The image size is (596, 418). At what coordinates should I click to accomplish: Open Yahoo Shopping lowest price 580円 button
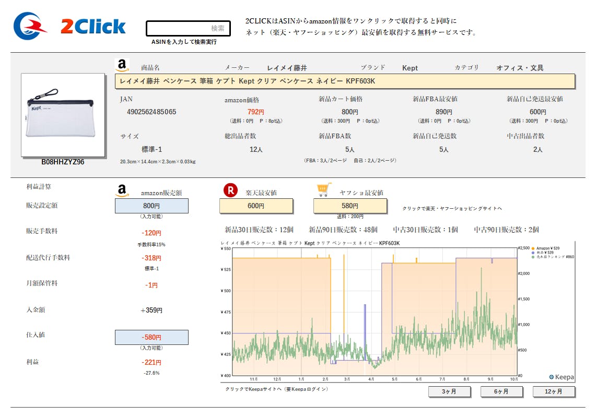click(350, 206)
